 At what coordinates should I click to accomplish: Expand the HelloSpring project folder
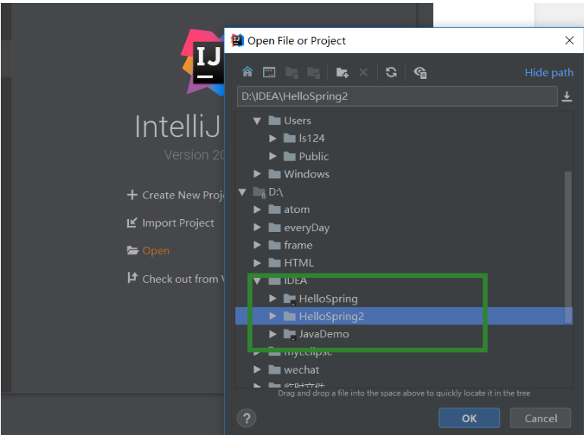[x=272, y=298]
